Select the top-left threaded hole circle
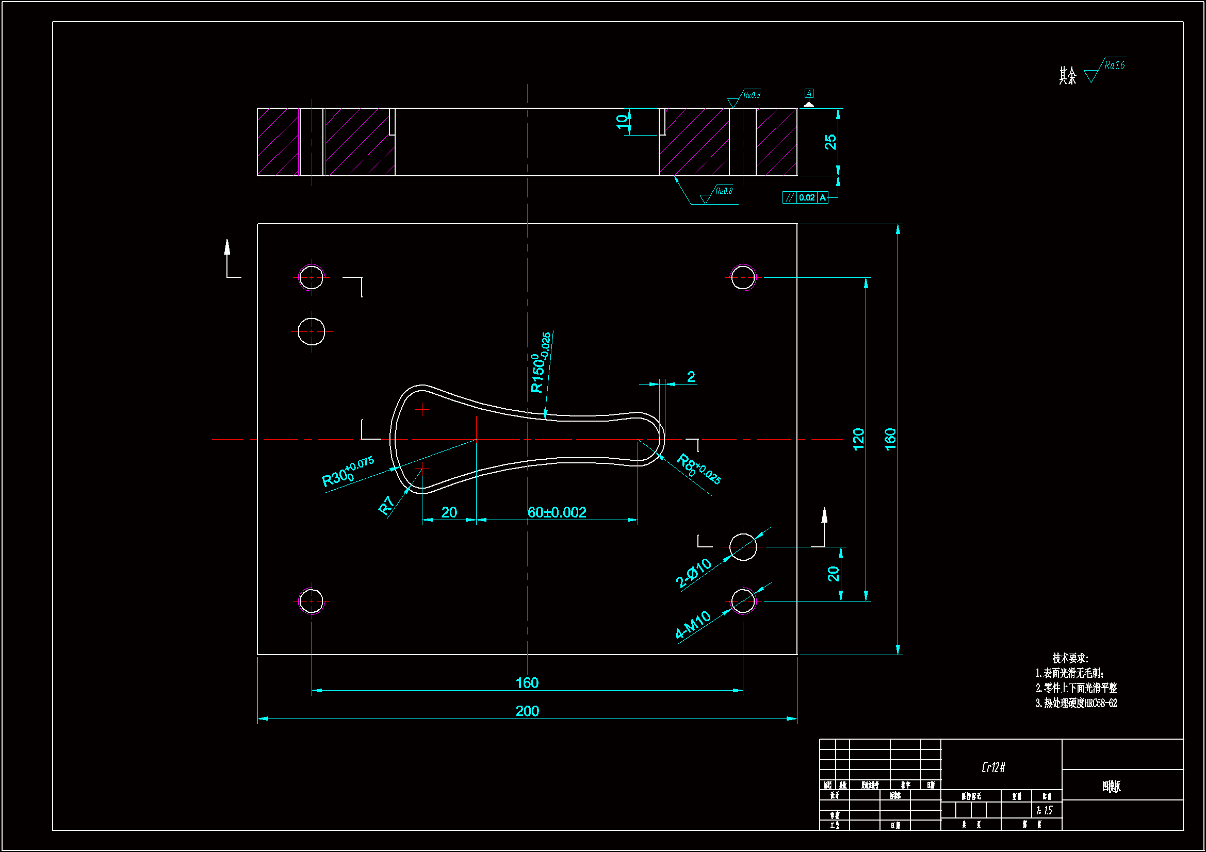 point(312,278)
